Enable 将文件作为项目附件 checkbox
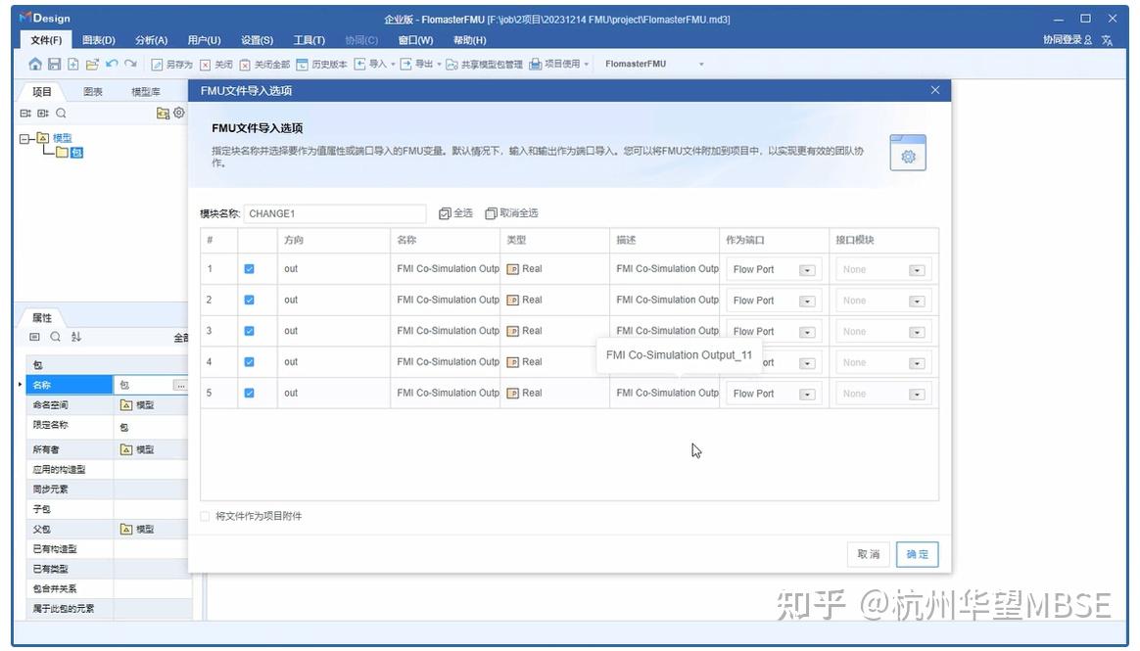 pyautogui.click(x=205, y=516)
